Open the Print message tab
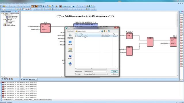184x103 pixels. [31, 100]
